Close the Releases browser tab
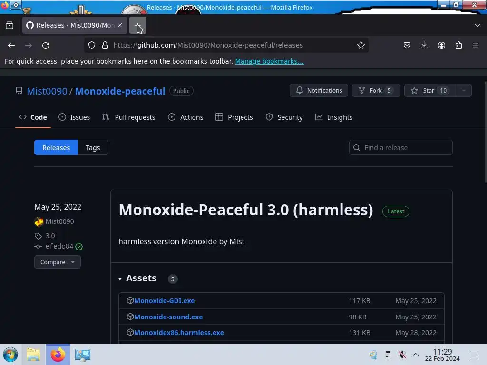Screen dimensions: 487x365 coord(120,25)
